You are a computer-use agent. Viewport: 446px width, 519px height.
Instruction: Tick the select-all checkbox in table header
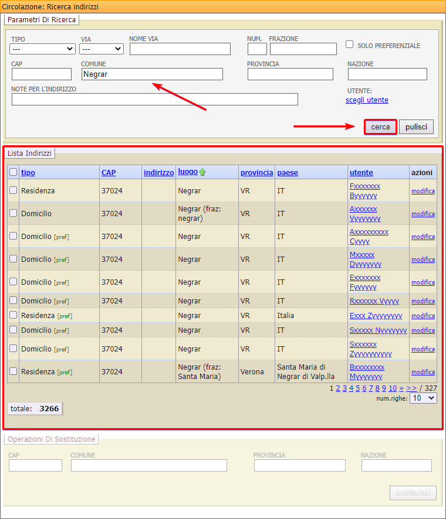pos(13,172)
